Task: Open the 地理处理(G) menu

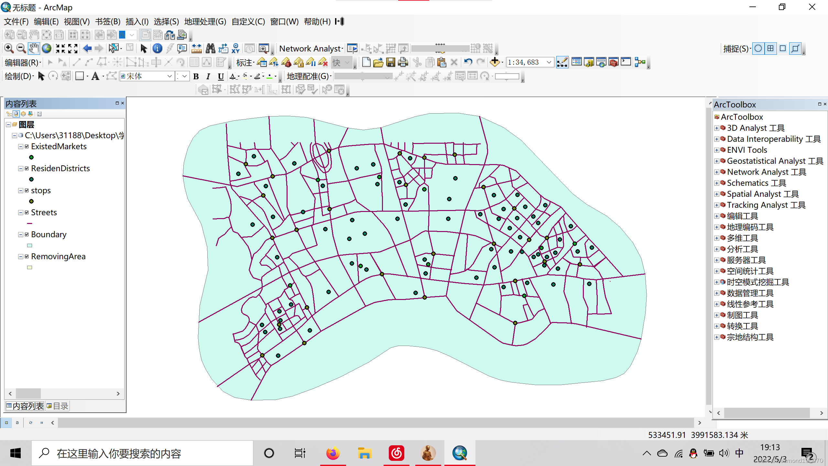Action: coord(205,22)
